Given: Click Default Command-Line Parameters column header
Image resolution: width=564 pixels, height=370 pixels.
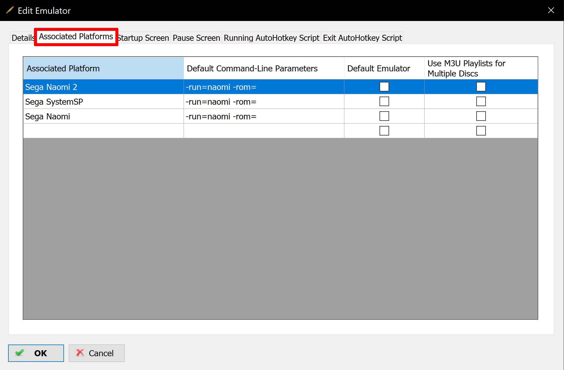Looking at the screenshot, I should pyautogui.click(x=264, y=68).
